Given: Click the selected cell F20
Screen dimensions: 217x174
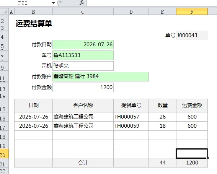Looking at the screenshot, I should (x=192, y=153).
